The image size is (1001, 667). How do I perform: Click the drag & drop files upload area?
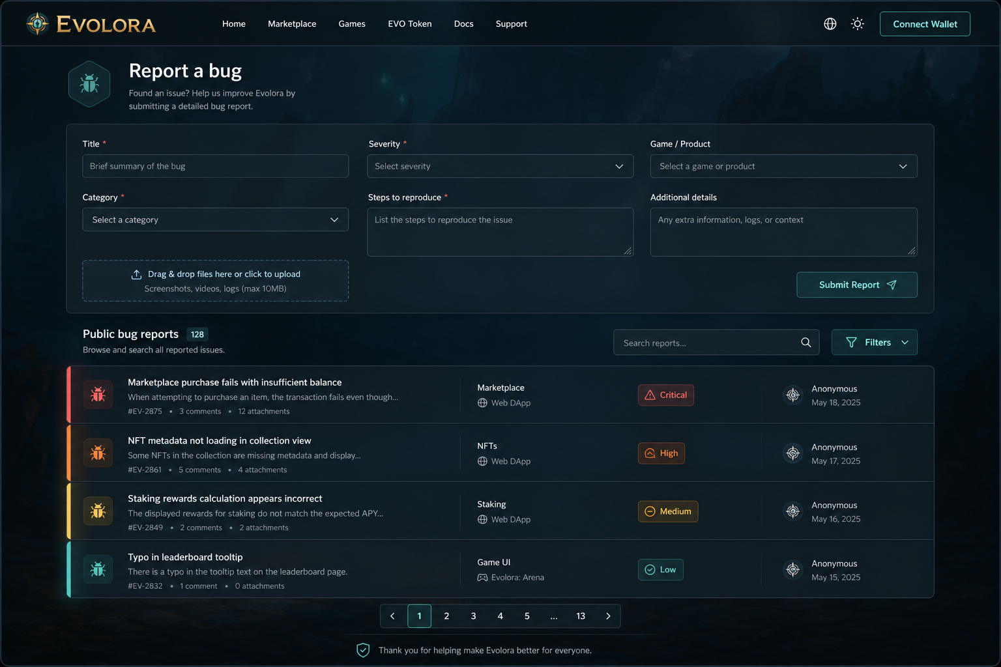216,281
